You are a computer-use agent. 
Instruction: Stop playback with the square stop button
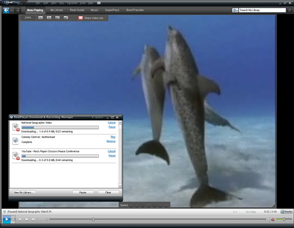(26, 219)
